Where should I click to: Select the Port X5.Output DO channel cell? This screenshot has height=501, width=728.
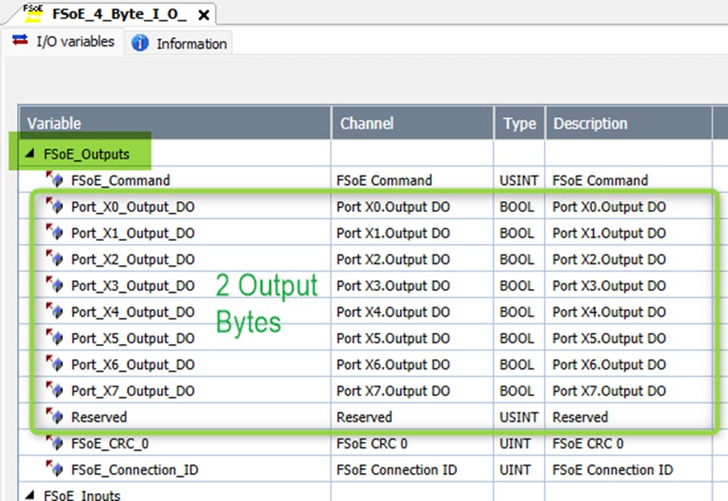pyautogui.click(x=393, y=339)
